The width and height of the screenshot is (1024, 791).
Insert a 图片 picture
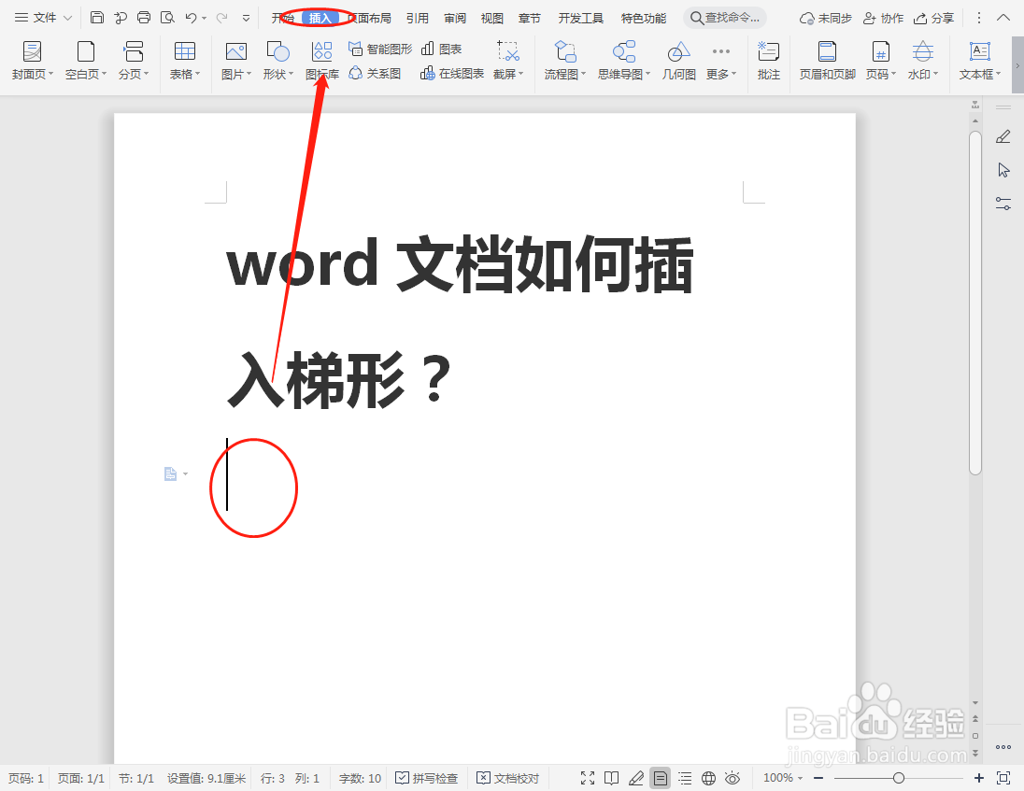235,60
